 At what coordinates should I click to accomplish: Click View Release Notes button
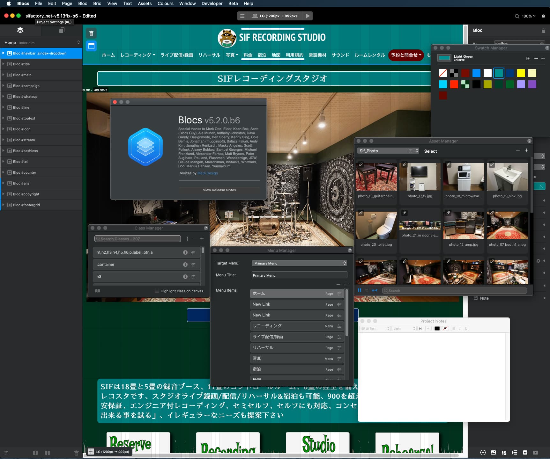(x=219, y=190)
